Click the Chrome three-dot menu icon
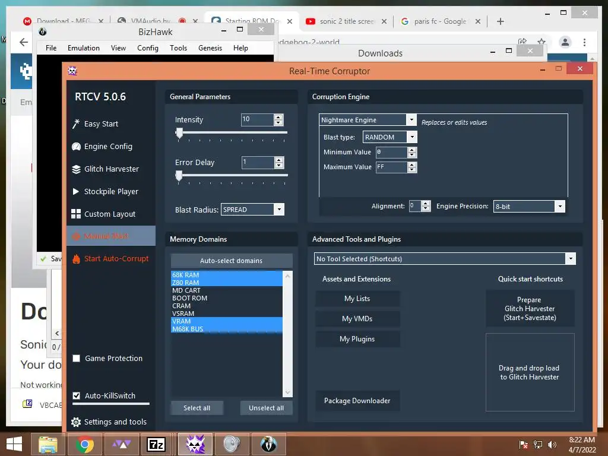The width and height of the screenshot is (608, 456). 584,42
